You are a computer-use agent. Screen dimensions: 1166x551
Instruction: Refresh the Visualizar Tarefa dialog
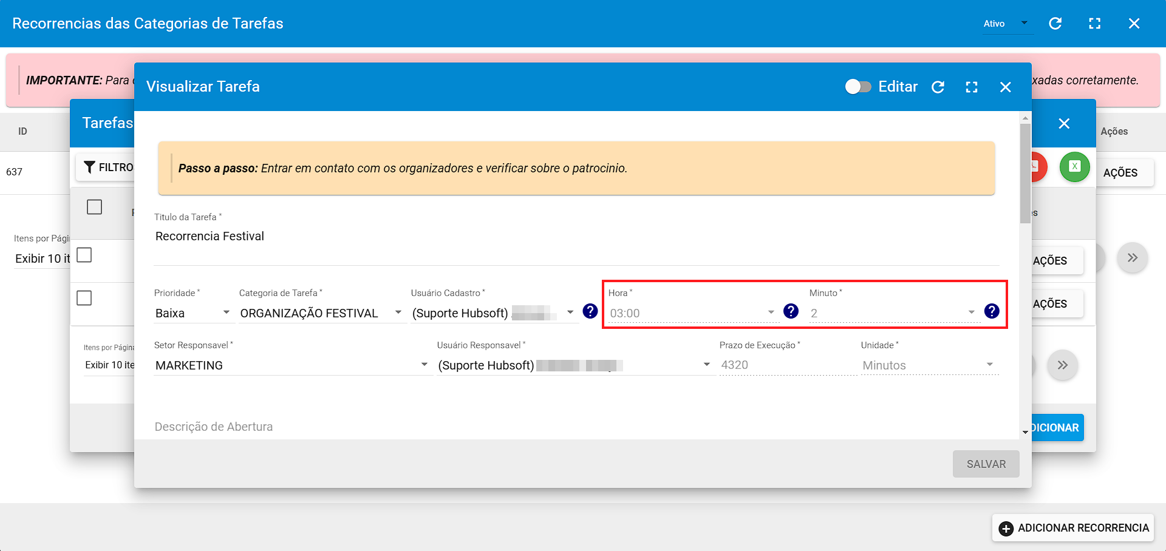point(938,87)
